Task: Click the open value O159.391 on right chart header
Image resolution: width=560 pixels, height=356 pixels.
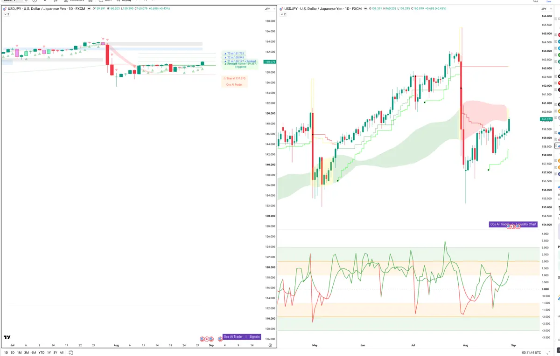Action: click(x=376, y=9)
